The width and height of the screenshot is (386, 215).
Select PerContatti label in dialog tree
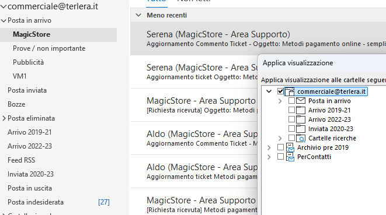coord(314,157)
